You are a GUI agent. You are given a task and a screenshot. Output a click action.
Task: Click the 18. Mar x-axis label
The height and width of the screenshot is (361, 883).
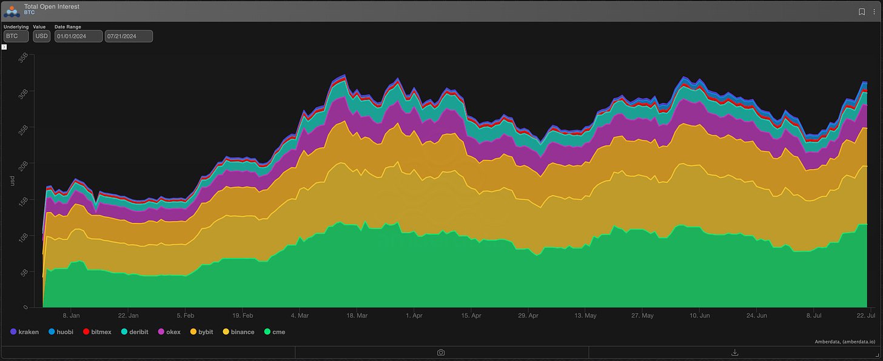click(x=357, y=316)
